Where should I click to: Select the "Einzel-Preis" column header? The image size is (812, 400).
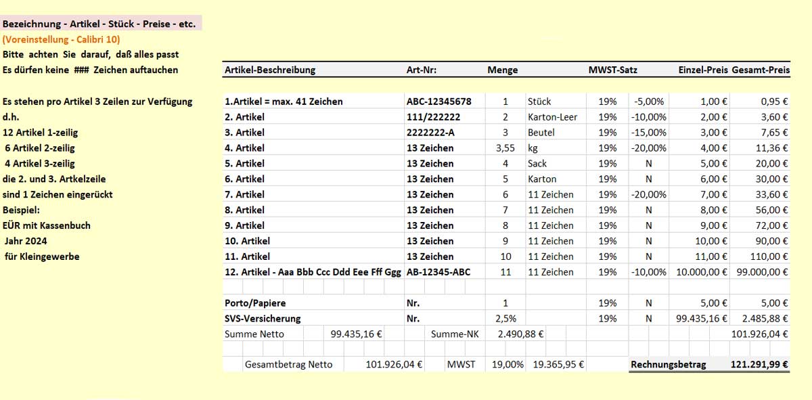coord(703,70)
